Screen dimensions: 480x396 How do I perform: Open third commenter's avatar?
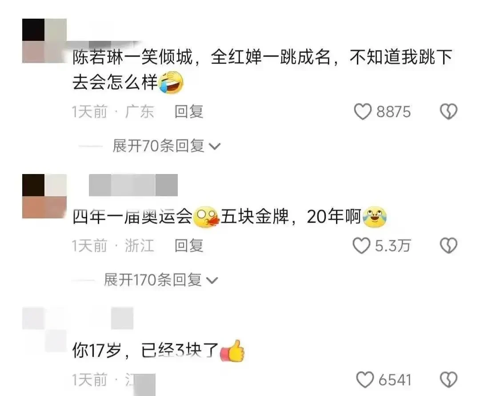(44, 330)
